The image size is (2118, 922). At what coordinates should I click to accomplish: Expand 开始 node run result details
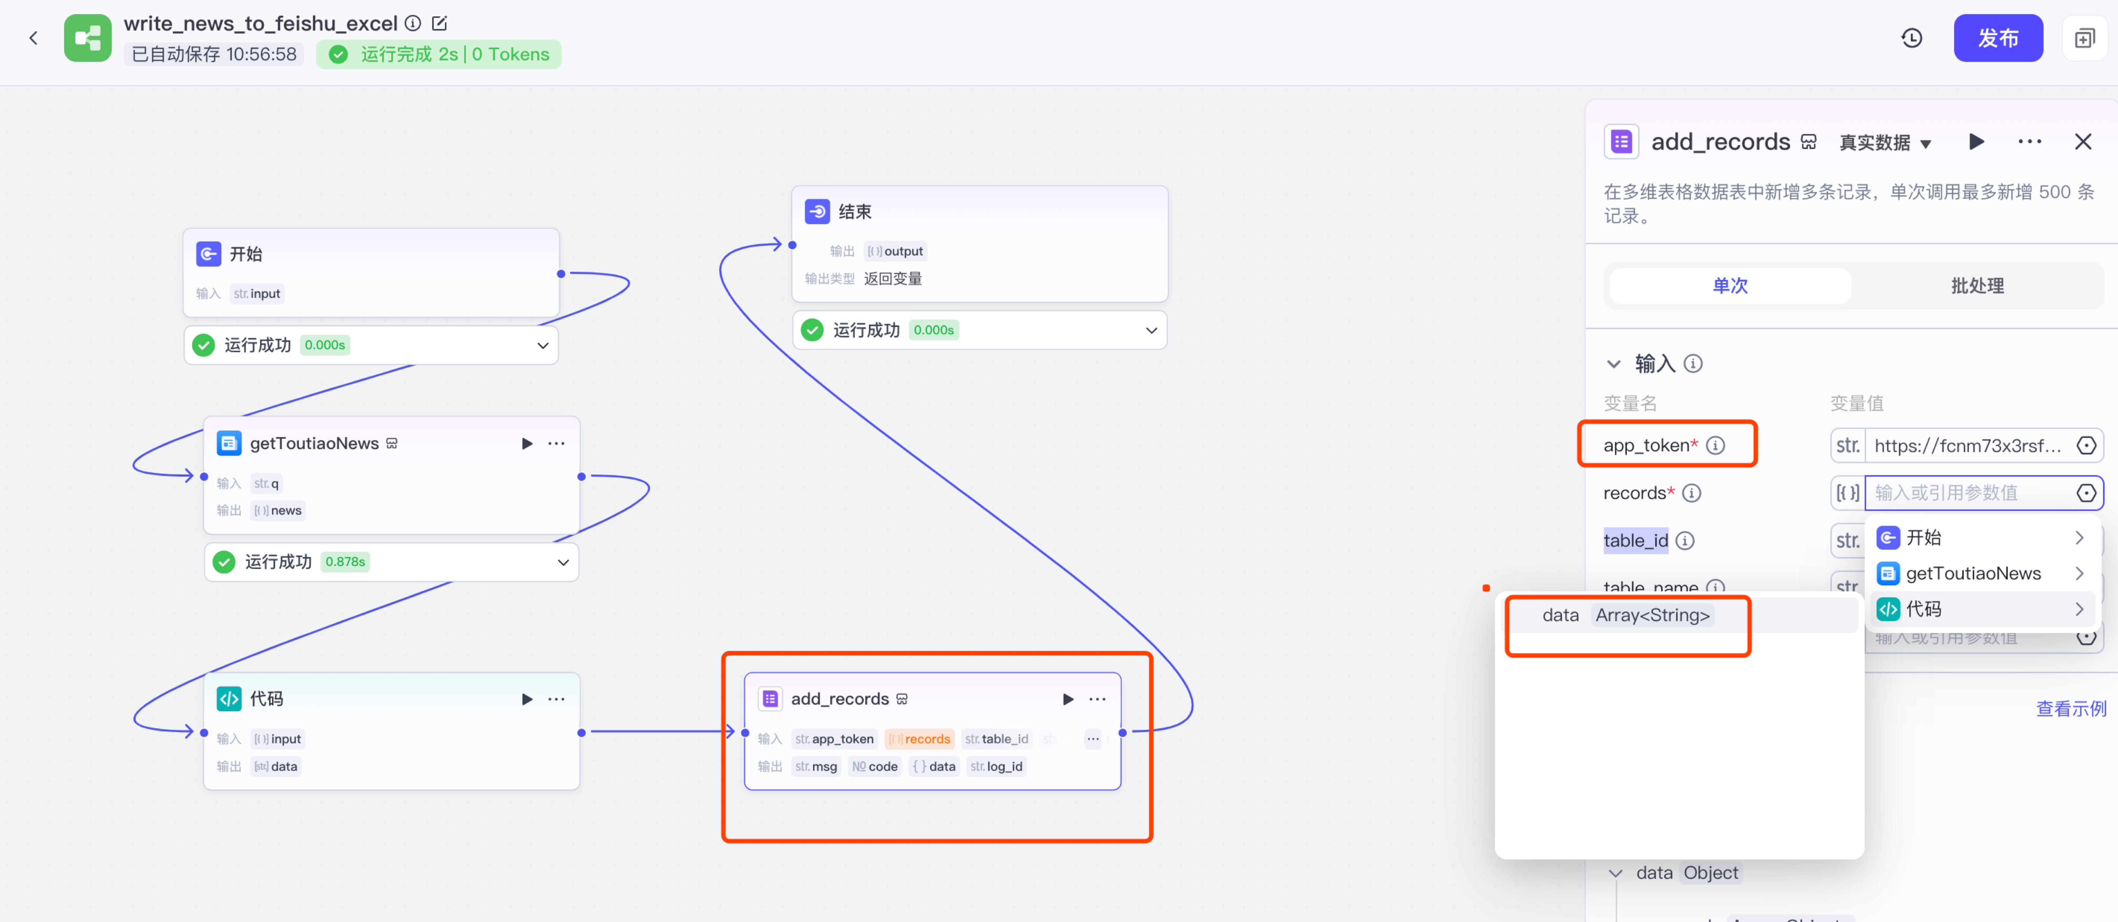tap(543, 345)
